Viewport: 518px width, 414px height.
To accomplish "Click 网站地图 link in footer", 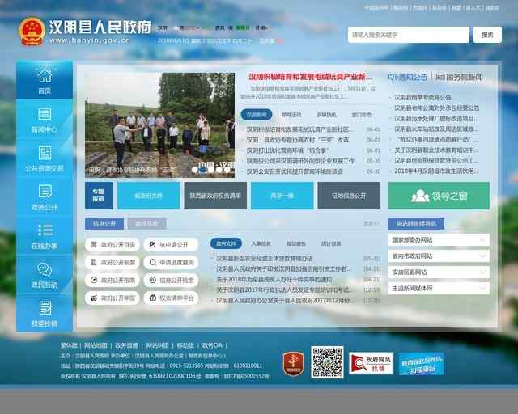I will pos(96,345).
